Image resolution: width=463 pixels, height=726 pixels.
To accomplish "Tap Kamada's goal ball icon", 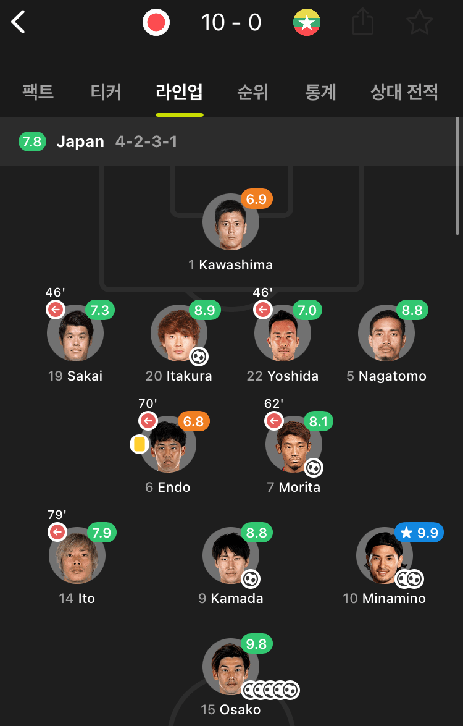I will [251, 580].
